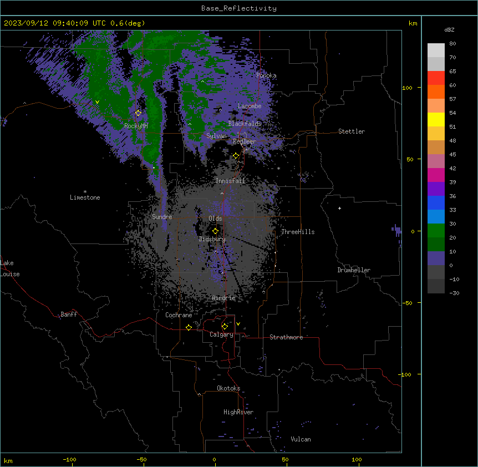Click the ThreeHills label
Viewport: 478px width, 467px height.
click(298, 232)
